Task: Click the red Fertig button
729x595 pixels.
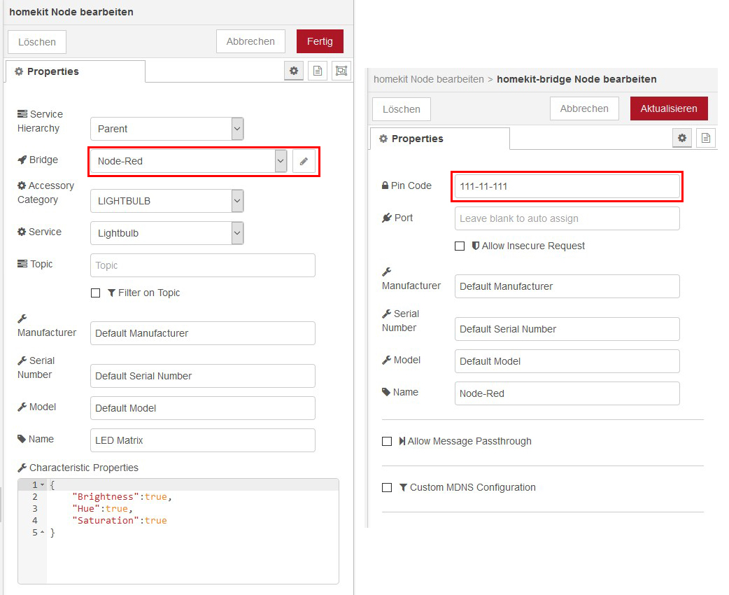Action: (320, 41)
